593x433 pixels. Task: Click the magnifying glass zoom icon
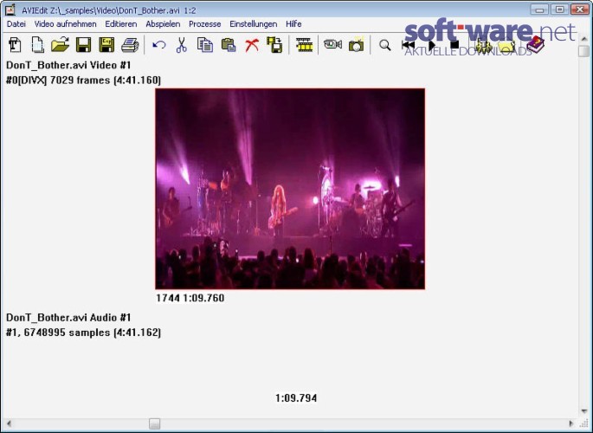[385, 45]
